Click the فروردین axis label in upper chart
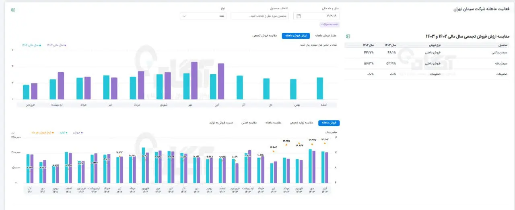Image resolution: width=515 pixels, height=210 pixels. point(31,105)
